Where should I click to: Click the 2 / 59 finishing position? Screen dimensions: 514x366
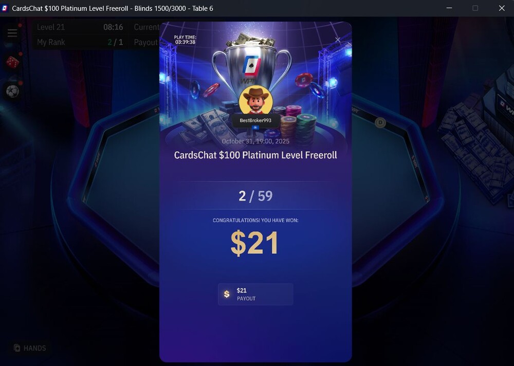(x=255, y=196)
